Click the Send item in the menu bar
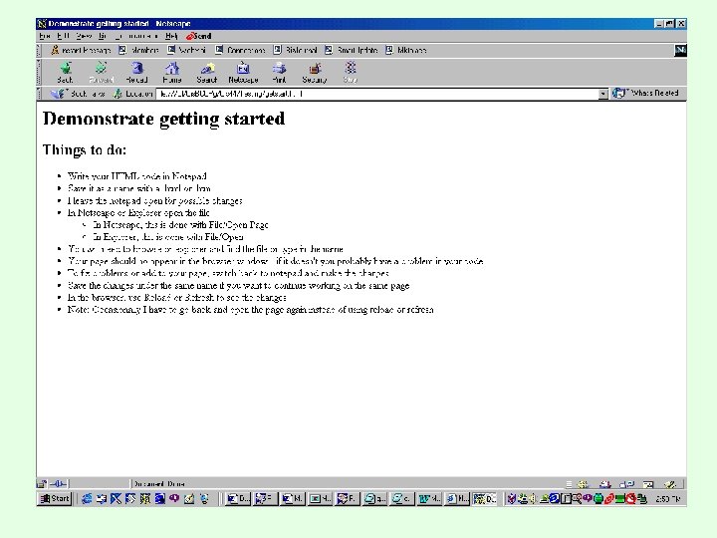The height and width of the screenshot is (538, 717). tap(198, 36)
